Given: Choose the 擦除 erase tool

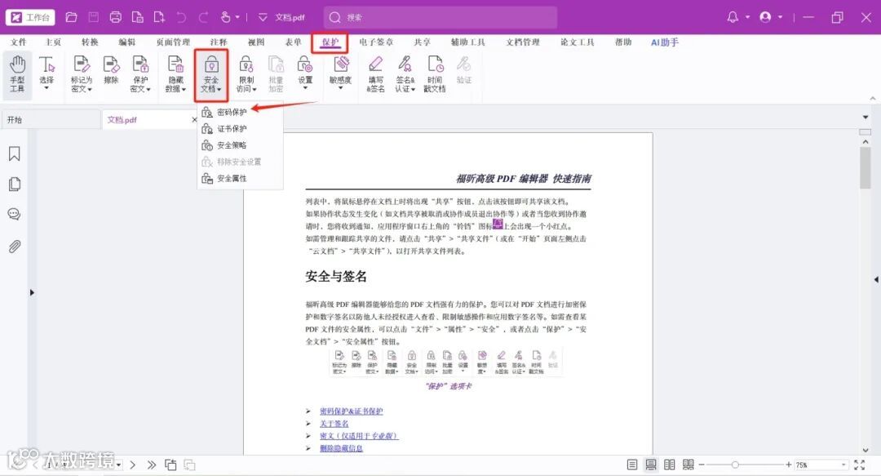Looking at the screenshot, I should (111, 71).
